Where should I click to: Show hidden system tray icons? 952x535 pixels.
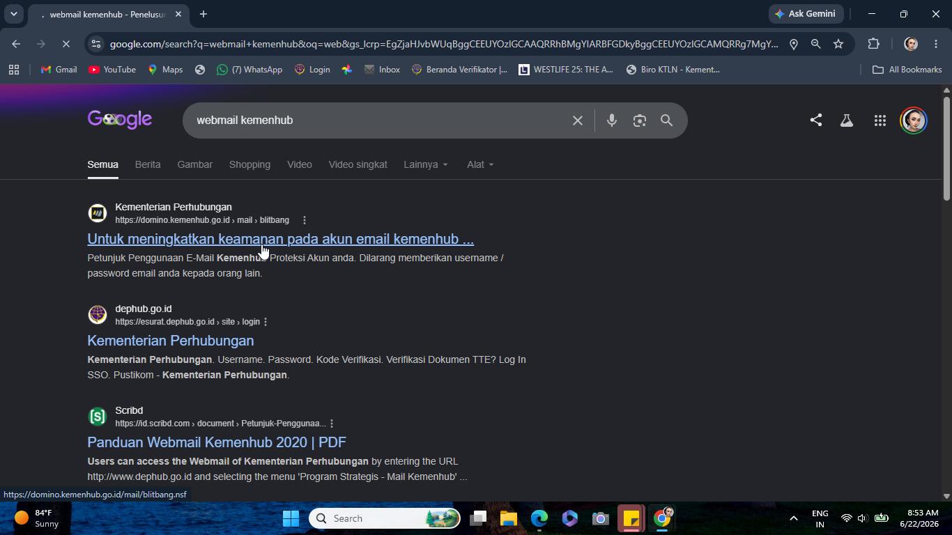(x=793, y=518)
